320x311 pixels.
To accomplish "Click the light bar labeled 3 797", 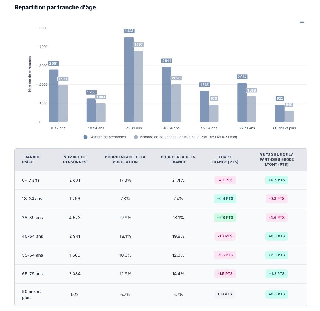I will point(138,86).
